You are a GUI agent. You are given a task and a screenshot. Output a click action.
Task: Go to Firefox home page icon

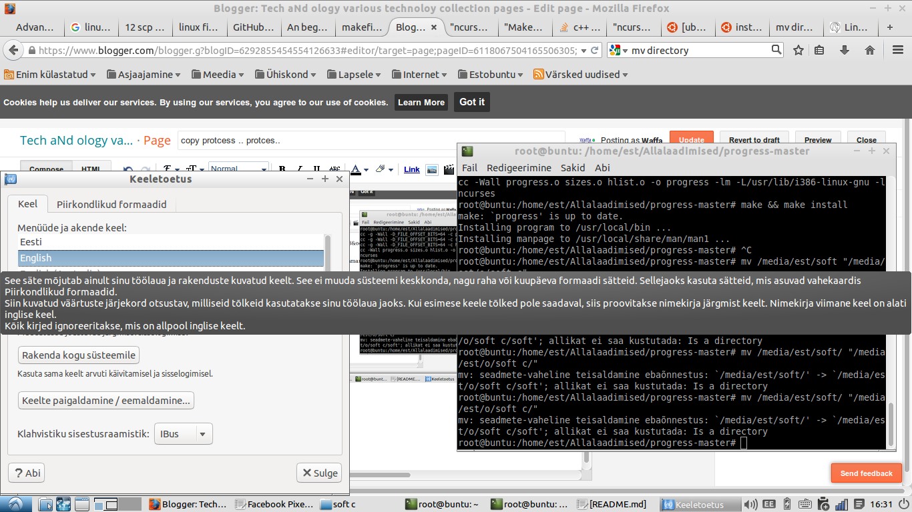coord(869,50)
